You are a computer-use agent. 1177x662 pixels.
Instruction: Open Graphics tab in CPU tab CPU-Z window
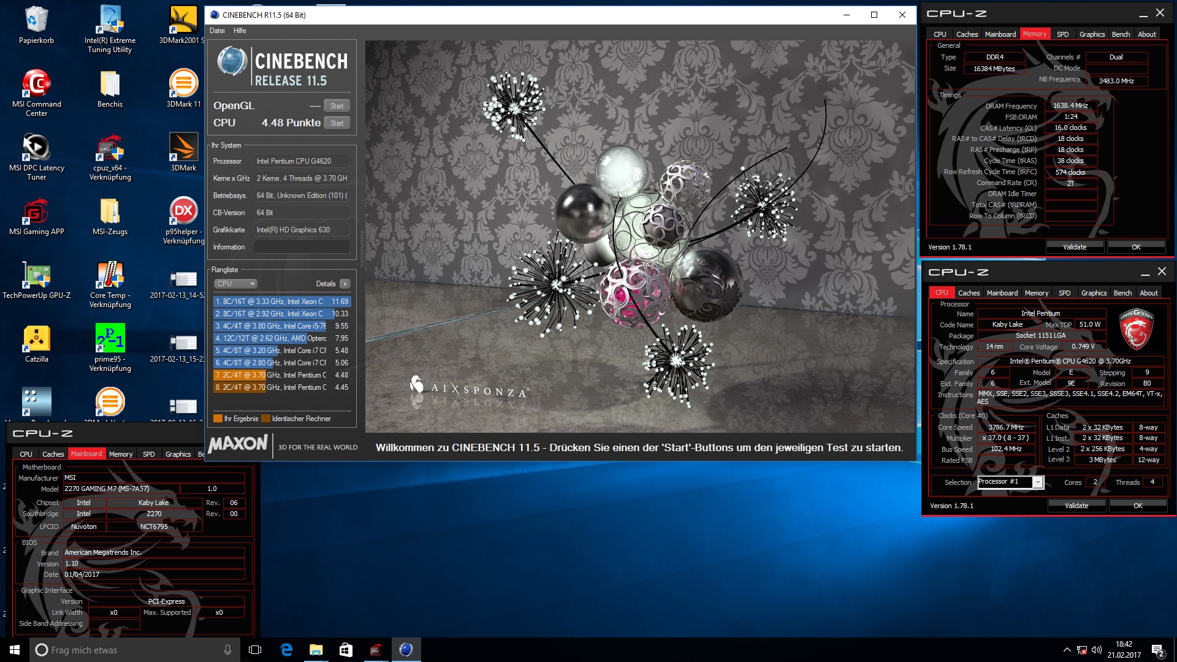point(1094,293)
